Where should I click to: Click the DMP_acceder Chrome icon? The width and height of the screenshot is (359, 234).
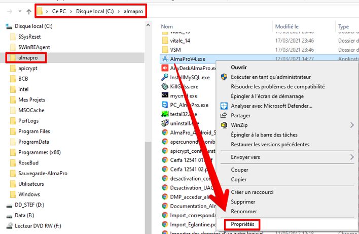(165, 196)
